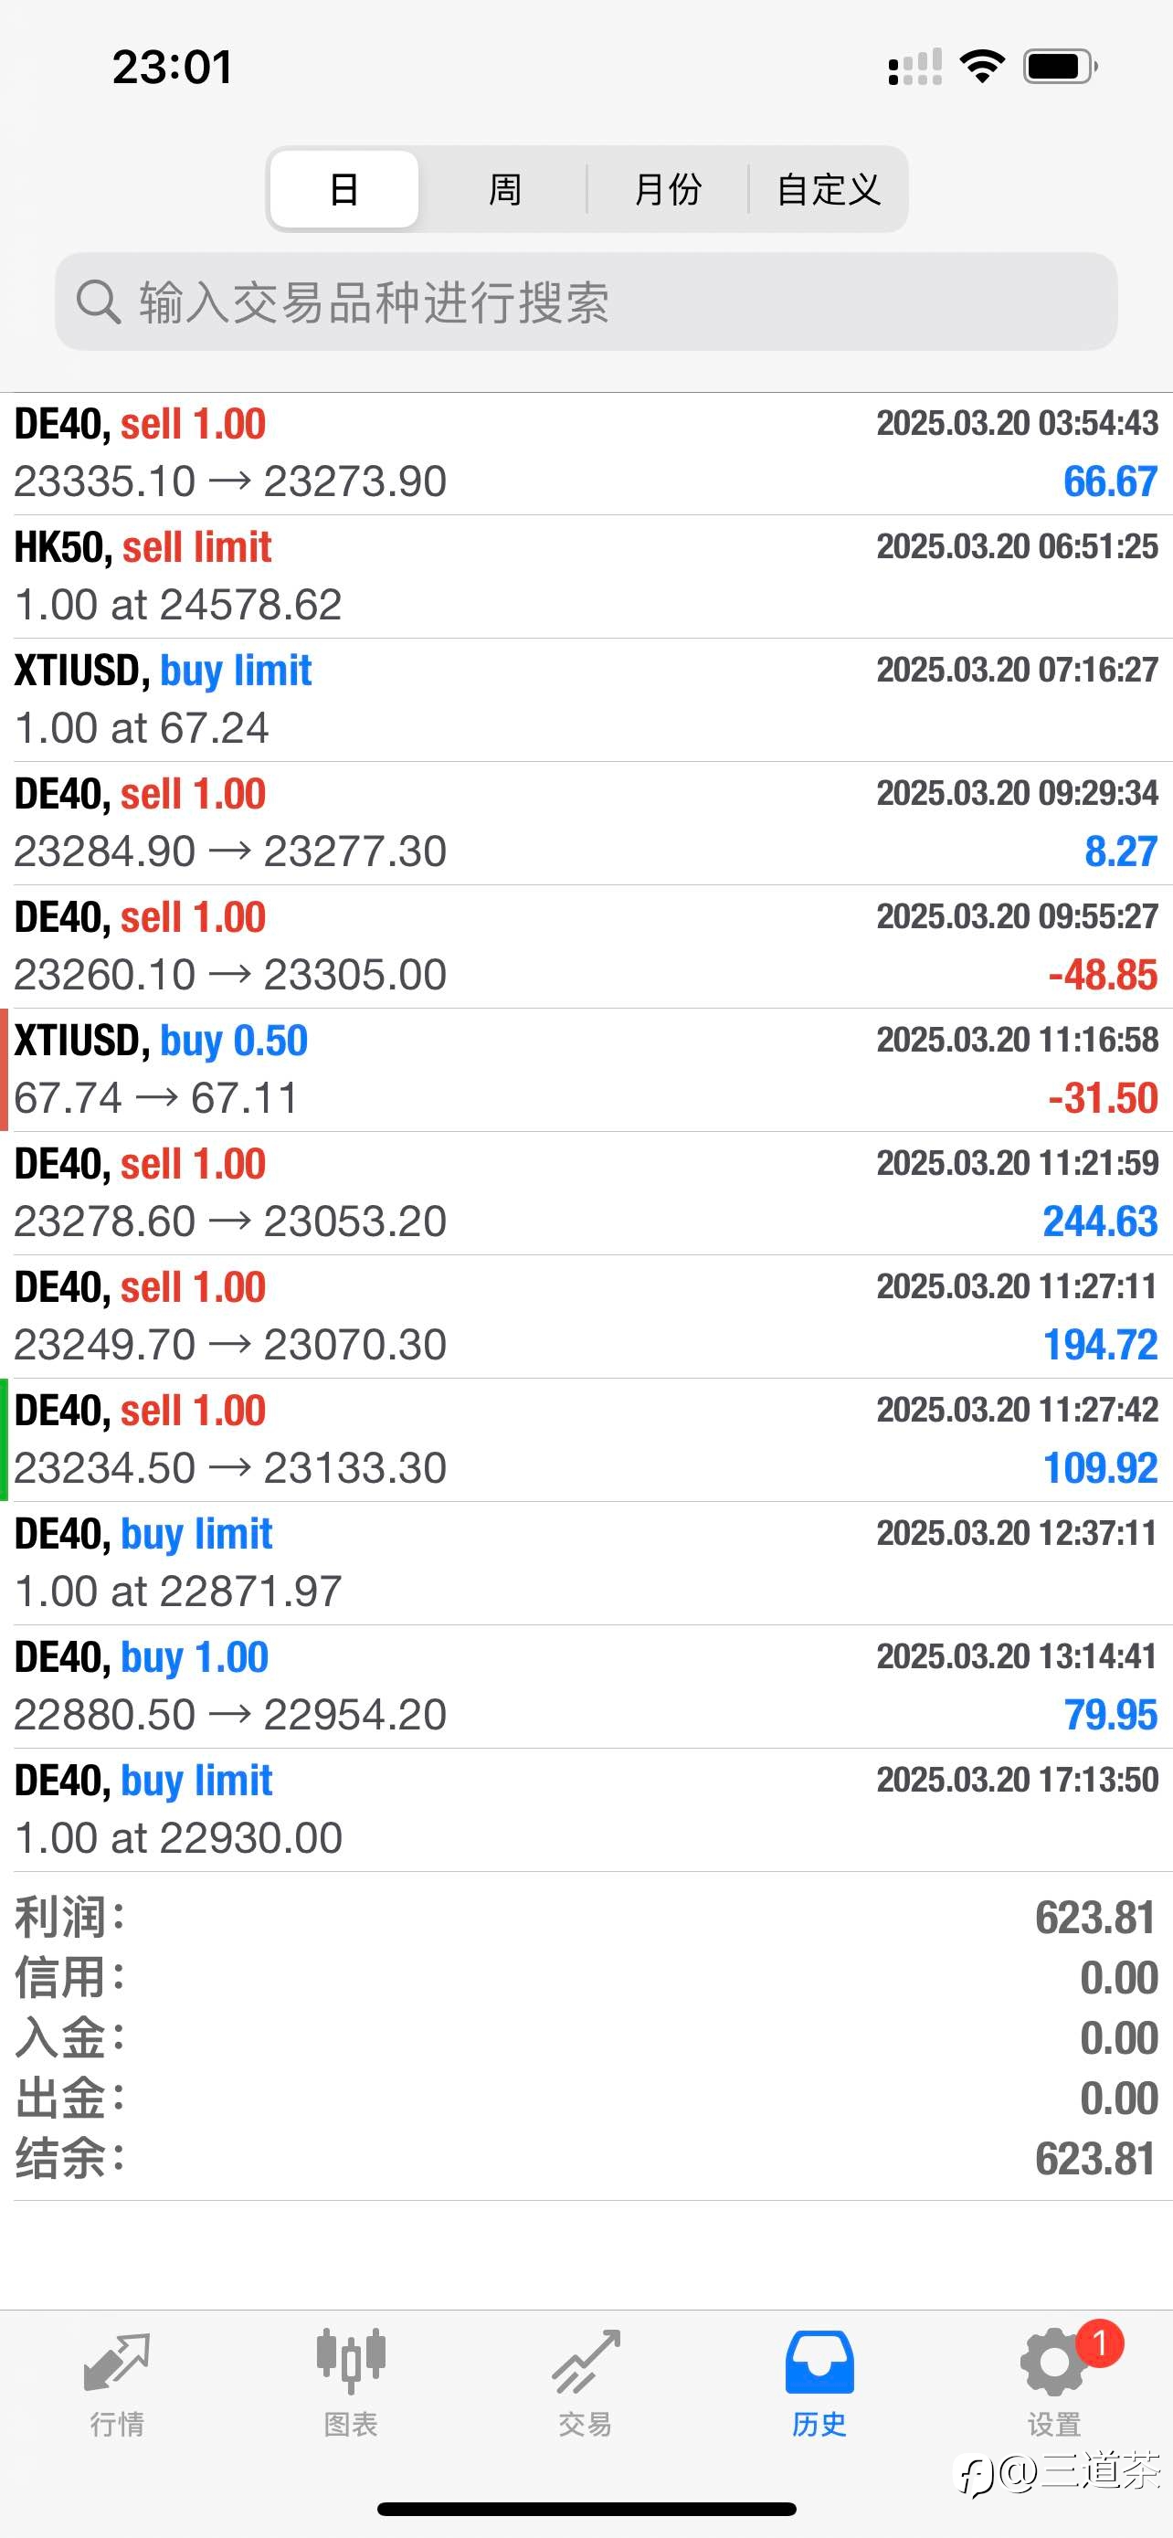
Task: Tap the red notification badge on settings
Action: coord(1099,2344)
